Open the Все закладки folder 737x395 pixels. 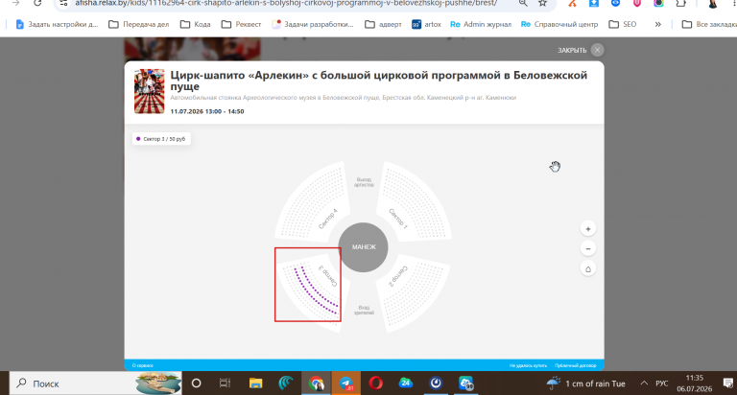click(709, 24)
